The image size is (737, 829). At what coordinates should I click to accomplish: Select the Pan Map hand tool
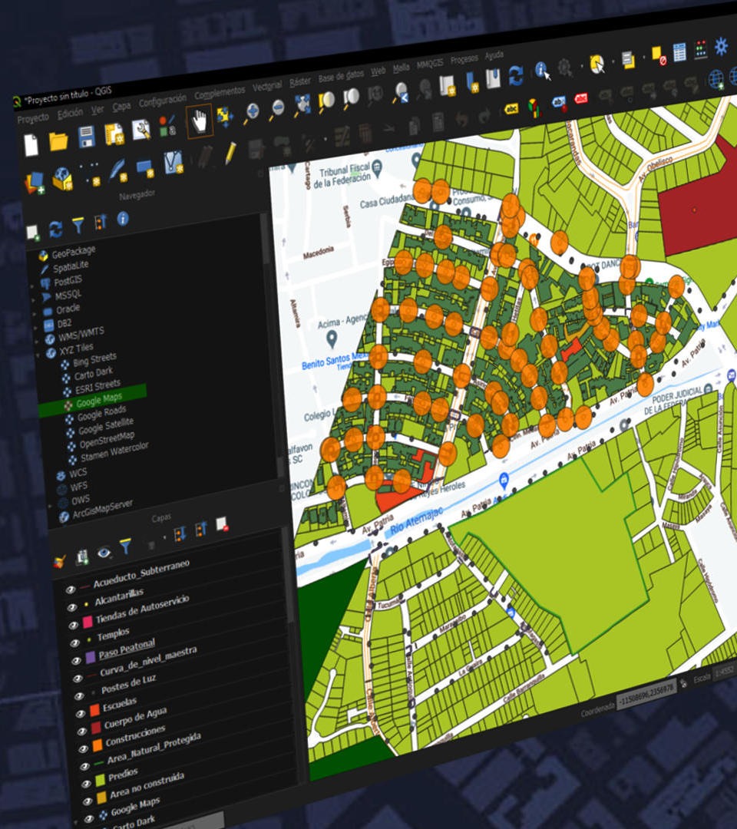pyautogui.click(x=200, y=122)
